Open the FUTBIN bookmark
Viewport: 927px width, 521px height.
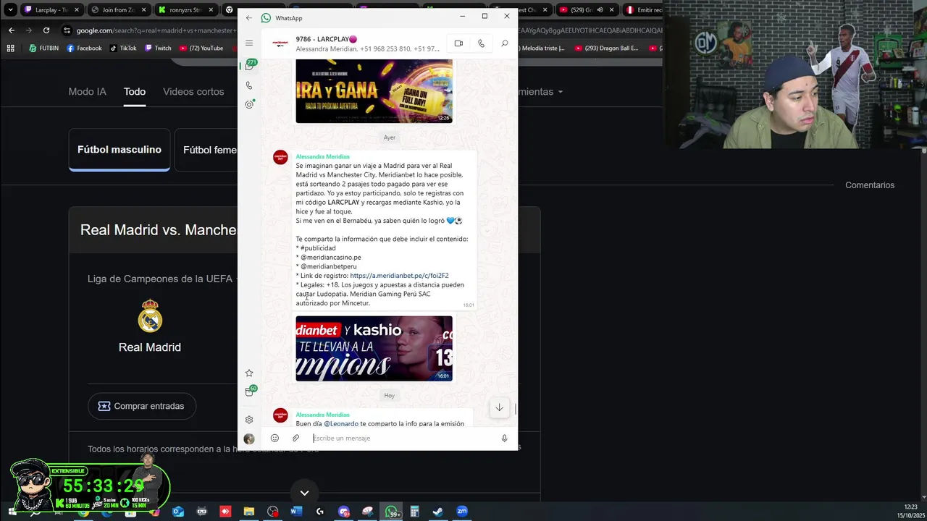pos(43,48)
